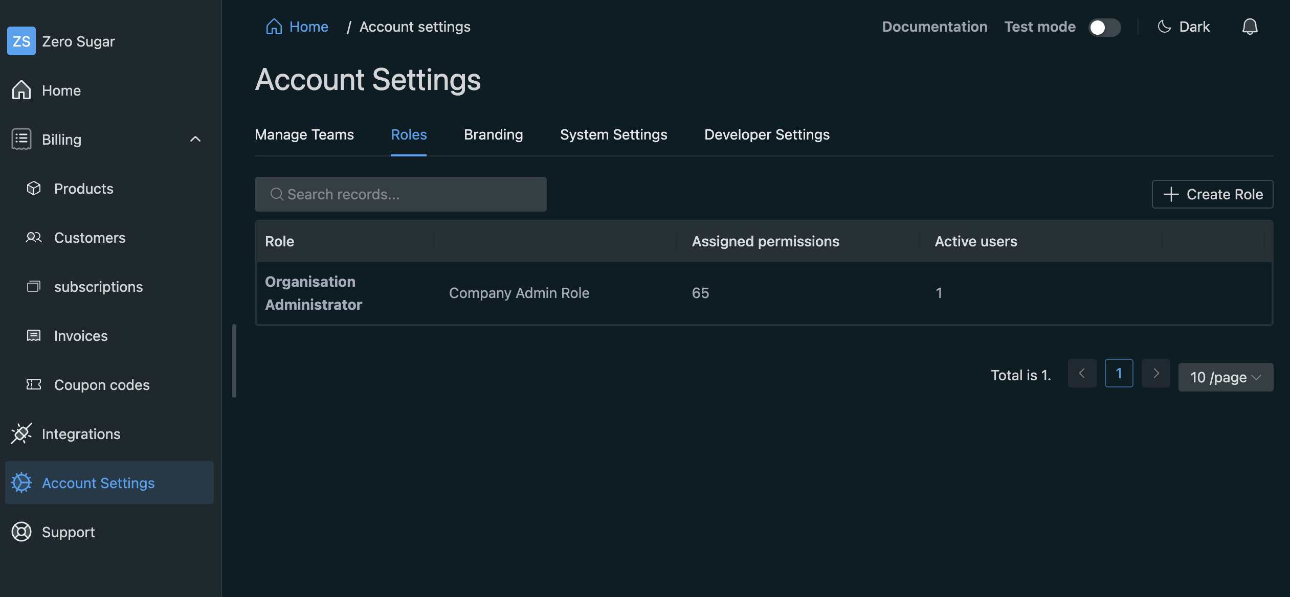This screenshot has height=597, width=1290.
Task: Open the Integrations plug icon
Action: click(21, 434)
